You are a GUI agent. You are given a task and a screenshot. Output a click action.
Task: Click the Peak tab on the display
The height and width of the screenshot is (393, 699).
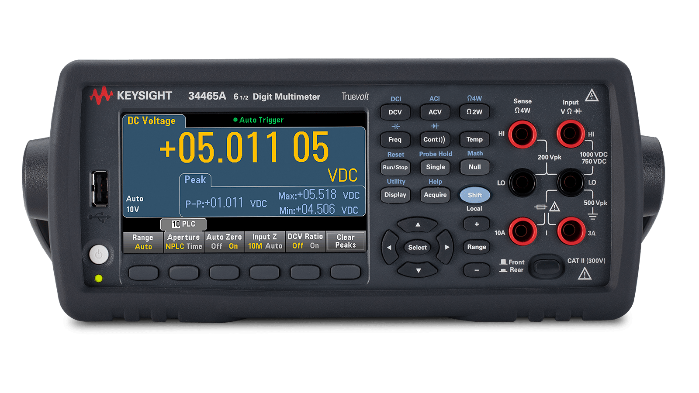(195, 180)
